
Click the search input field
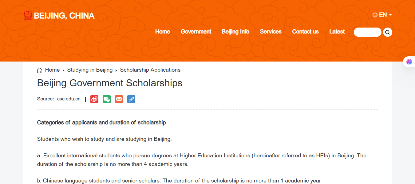[x=367, y=32]
